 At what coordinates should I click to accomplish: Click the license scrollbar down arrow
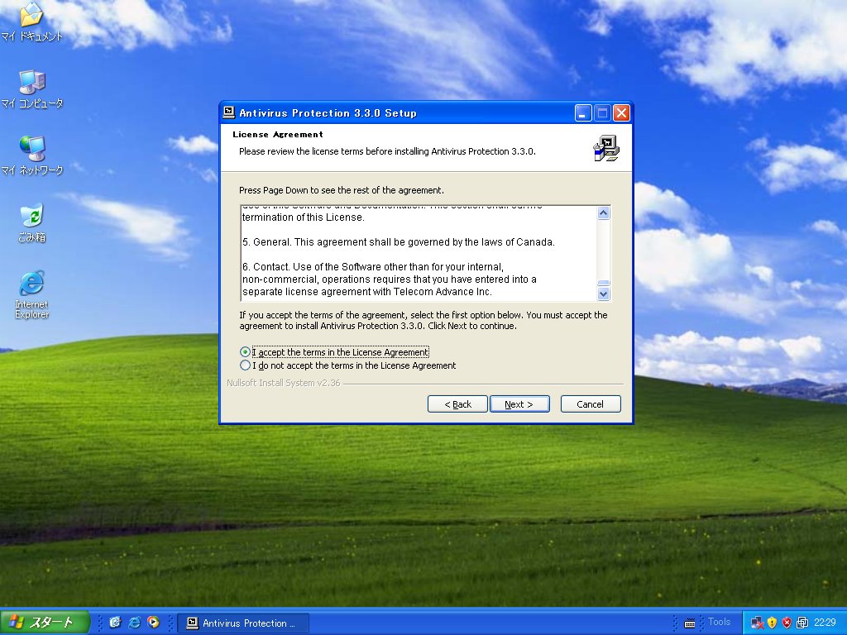point(603,294)
